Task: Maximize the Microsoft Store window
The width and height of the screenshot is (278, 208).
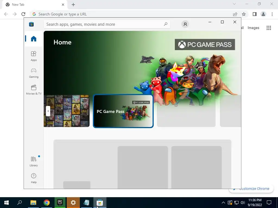Action: [222, 22]
